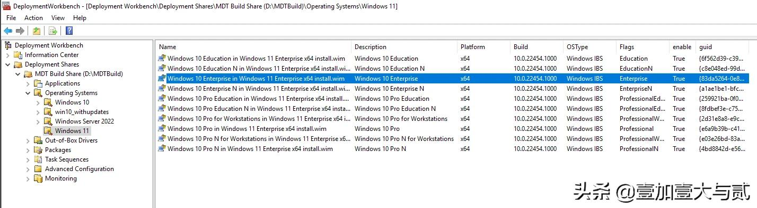Image resolution: width=757 pixels, height=208 pixels.
Task: Click the 'Windows 10 Pro' description cell
Action: [377, 129]
